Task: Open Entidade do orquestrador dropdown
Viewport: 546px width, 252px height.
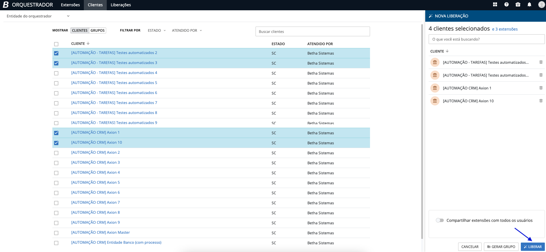Action: [38, 16]
